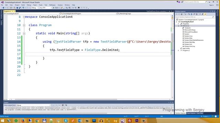Open Firefox from the taskbar
Image resolution: width=220 pixels, height=123 pixels.
[23, 121]
